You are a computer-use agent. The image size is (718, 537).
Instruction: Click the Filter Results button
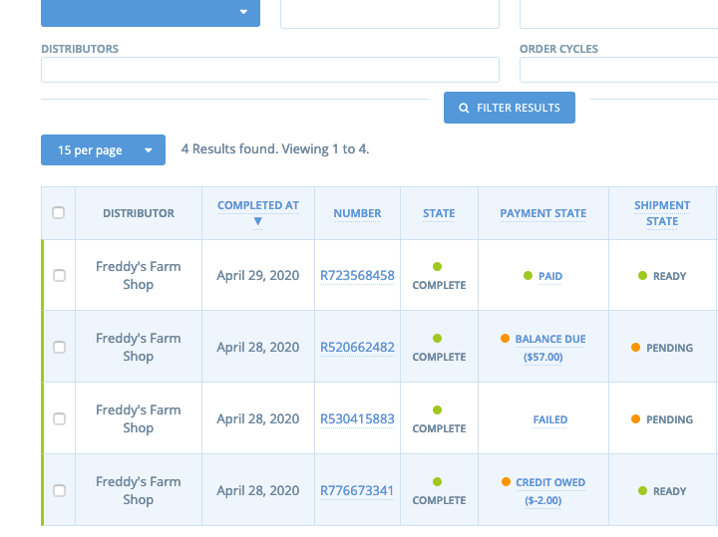click(510, 108)
